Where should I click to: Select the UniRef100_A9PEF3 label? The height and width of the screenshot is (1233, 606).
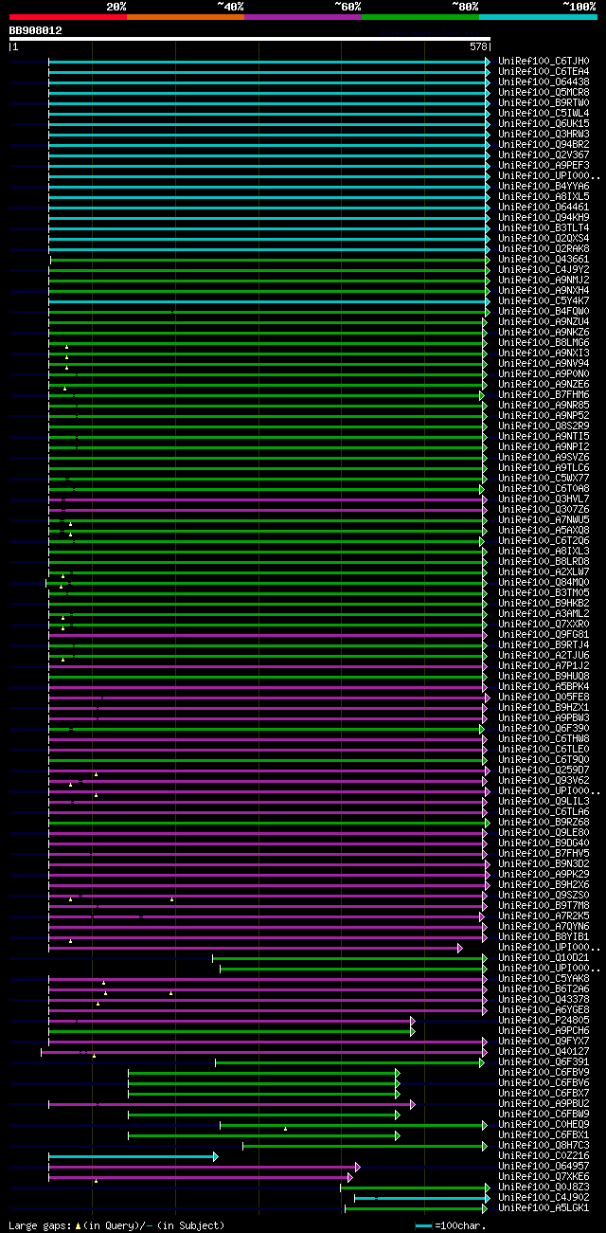click(544, 165)
